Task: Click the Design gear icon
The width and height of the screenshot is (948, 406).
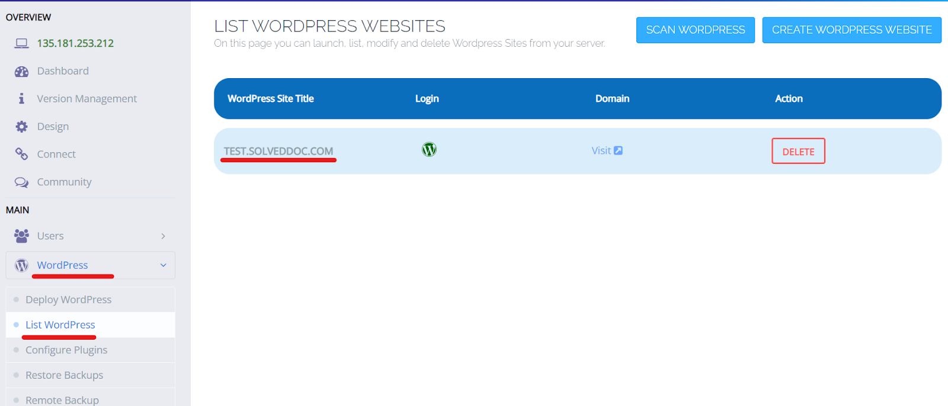Action: 21,126
